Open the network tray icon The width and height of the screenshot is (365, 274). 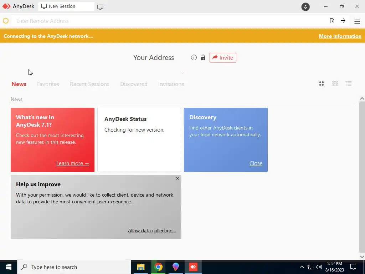pos(310,267)
